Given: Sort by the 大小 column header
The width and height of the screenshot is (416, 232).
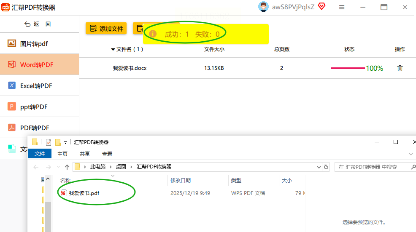Looking at the screenshot, I should click(287, 180).
